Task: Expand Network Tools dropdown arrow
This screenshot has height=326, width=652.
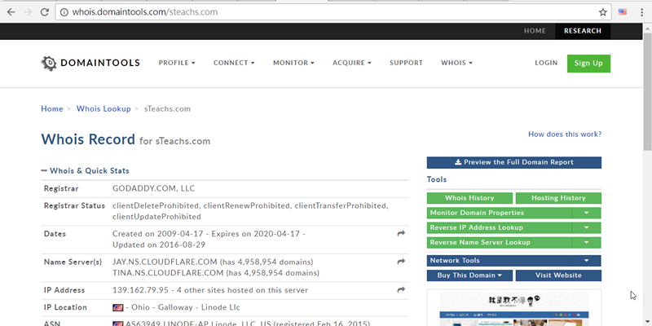Action: click(x=586, y=261)
